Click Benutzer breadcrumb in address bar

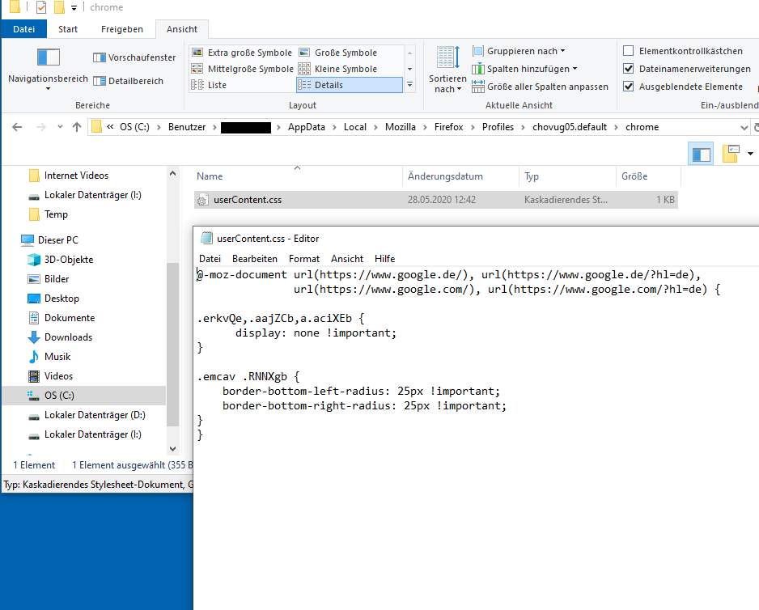(187, 127)
